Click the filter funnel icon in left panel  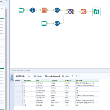2,9
